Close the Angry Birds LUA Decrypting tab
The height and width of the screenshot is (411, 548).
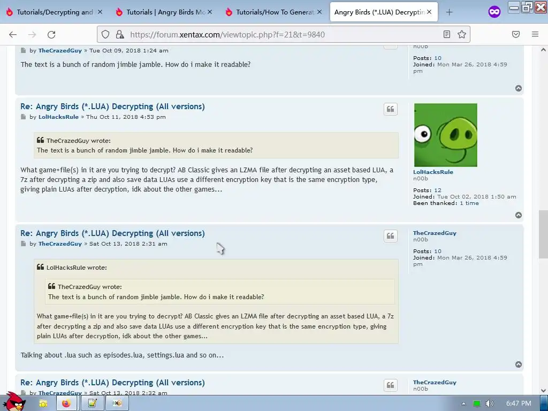click(429, 12)
